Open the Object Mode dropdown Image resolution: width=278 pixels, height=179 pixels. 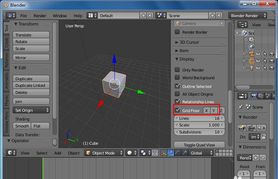[104, 153]
